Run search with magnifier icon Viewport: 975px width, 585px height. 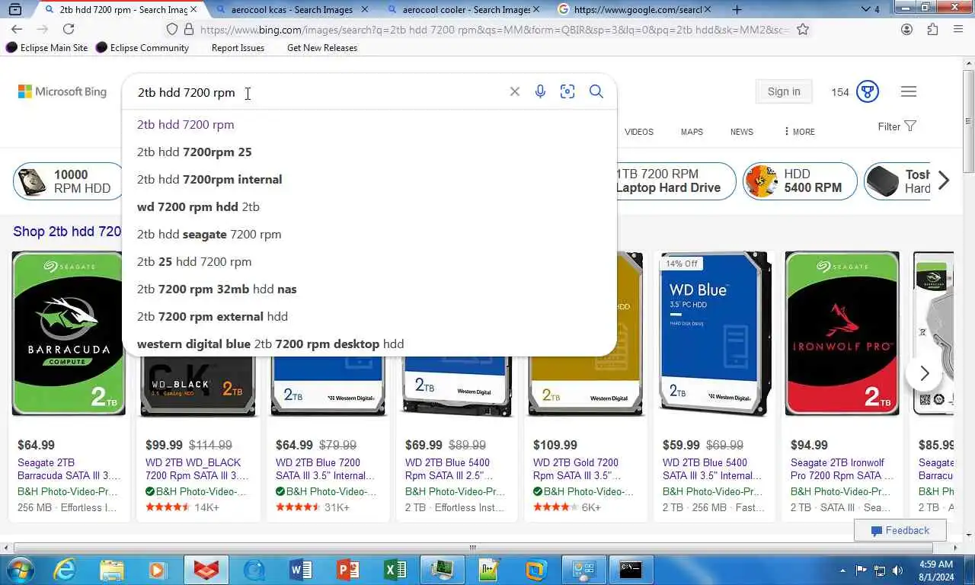(x=596, y=91)
